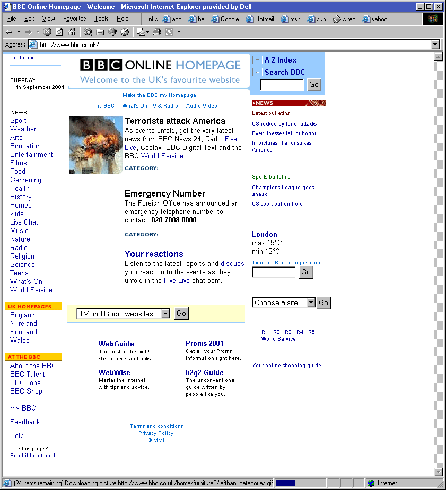Open the Media toolbar icon

(112, 32)
